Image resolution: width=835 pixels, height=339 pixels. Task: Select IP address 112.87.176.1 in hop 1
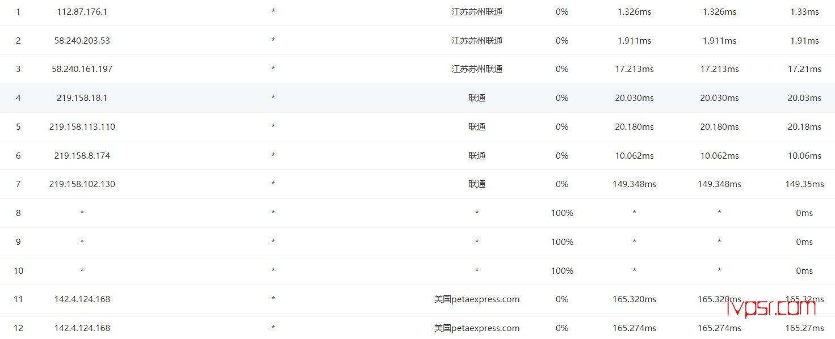click(82, 11)
